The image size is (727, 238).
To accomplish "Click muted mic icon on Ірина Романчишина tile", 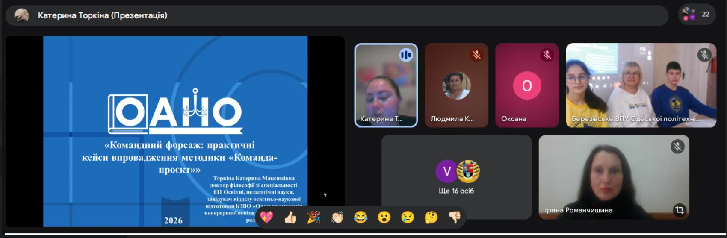I will click(677, 147).
